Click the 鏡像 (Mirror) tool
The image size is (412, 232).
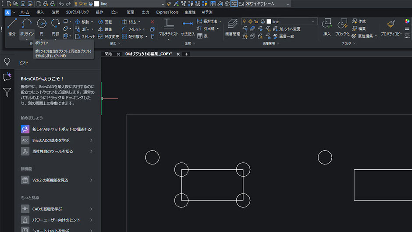point(105,29)
